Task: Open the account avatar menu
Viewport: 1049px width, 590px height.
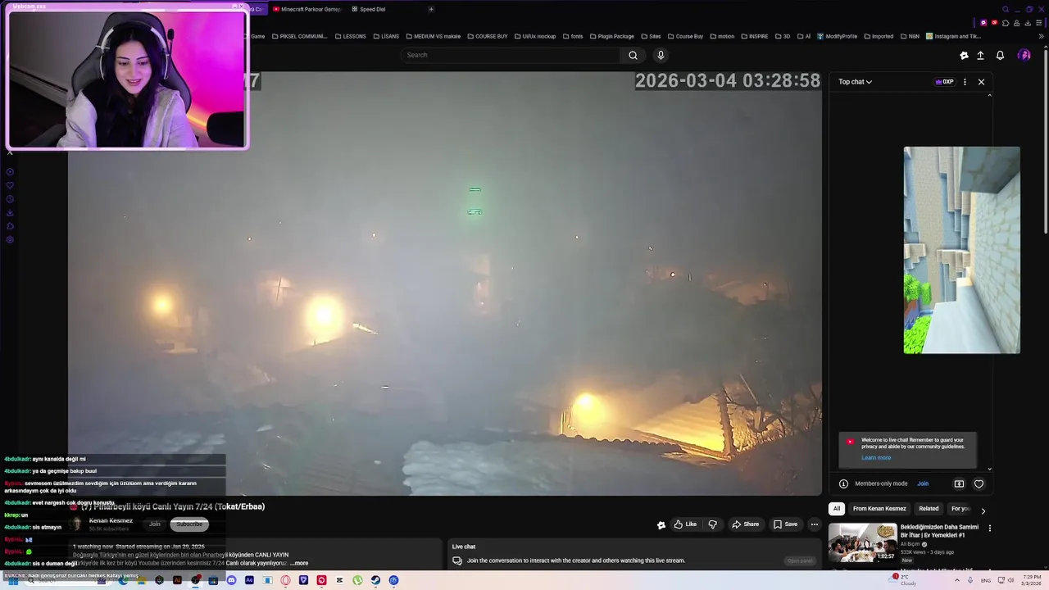Action: tap(1024, 55)
